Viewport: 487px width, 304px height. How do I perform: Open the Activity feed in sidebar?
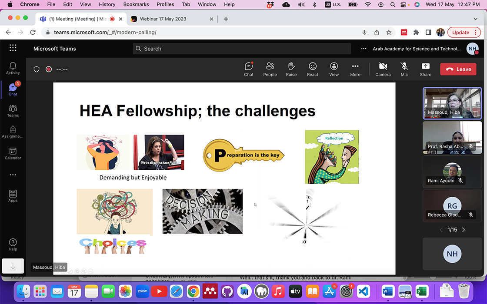point(13,68)
